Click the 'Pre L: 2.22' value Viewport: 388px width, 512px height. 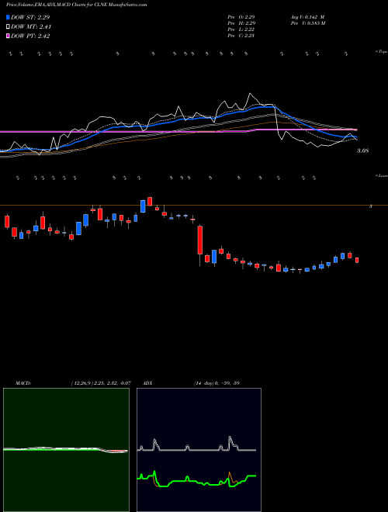pos(241,29)
